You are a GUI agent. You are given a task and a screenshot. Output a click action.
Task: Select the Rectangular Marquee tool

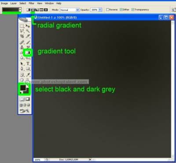(22, 26)
